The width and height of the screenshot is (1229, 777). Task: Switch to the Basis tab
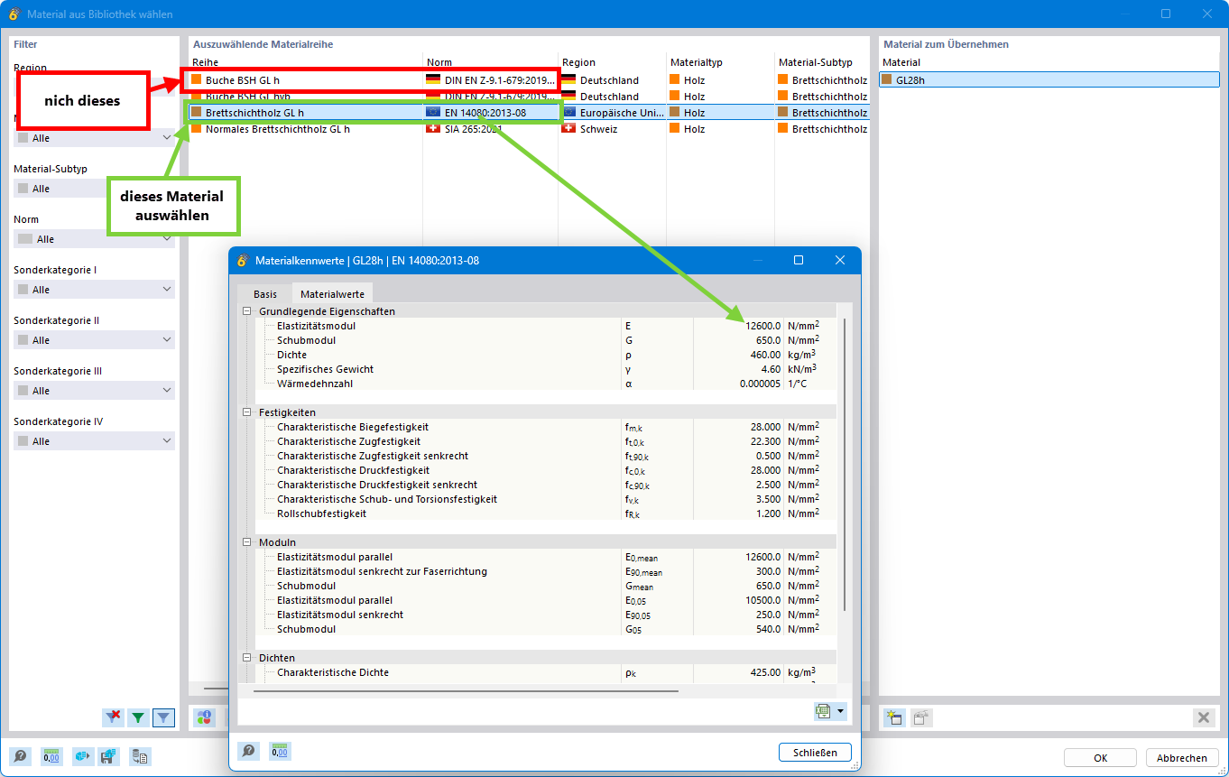coord(265,294)
